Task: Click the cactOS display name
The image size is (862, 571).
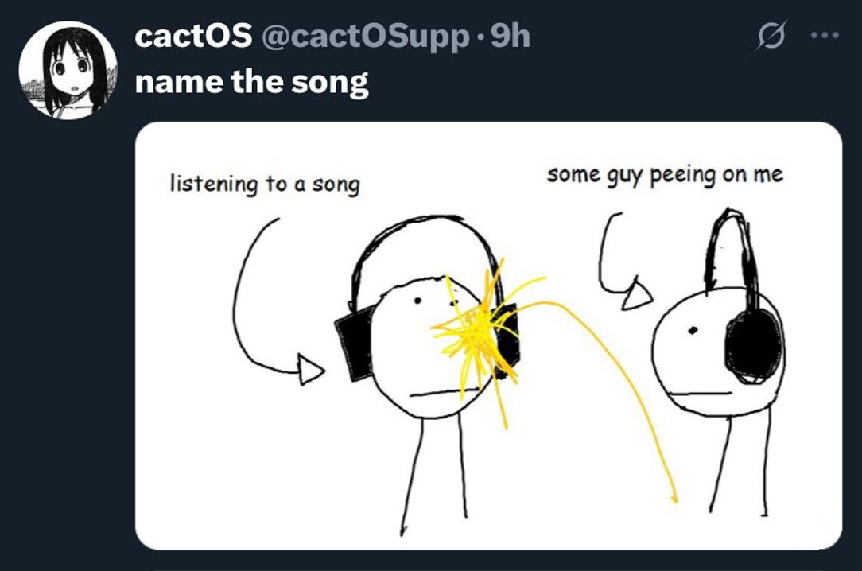Action: 193,37
